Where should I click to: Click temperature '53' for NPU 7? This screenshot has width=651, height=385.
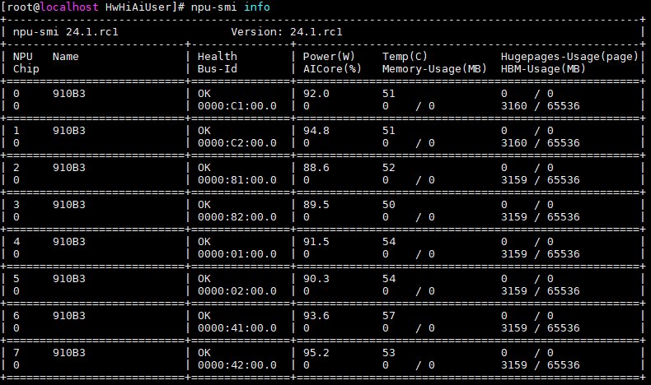[389, 353]
